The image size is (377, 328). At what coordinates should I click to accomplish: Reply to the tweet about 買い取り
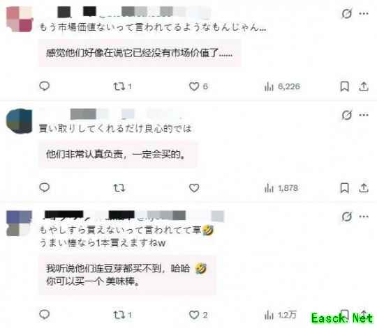(44, 187)
